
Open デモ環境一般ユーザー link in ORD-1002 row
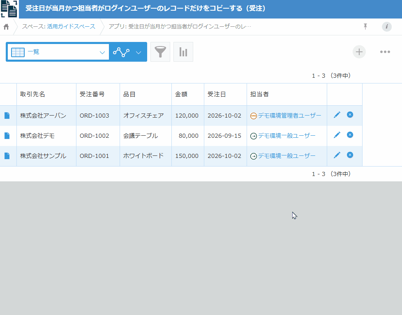pyautogui.click(x=286, y=136)
